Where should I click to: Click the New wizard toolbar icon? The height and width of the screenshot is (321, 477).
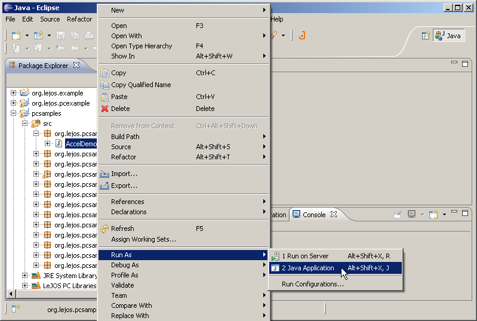(x=16, y=36)
